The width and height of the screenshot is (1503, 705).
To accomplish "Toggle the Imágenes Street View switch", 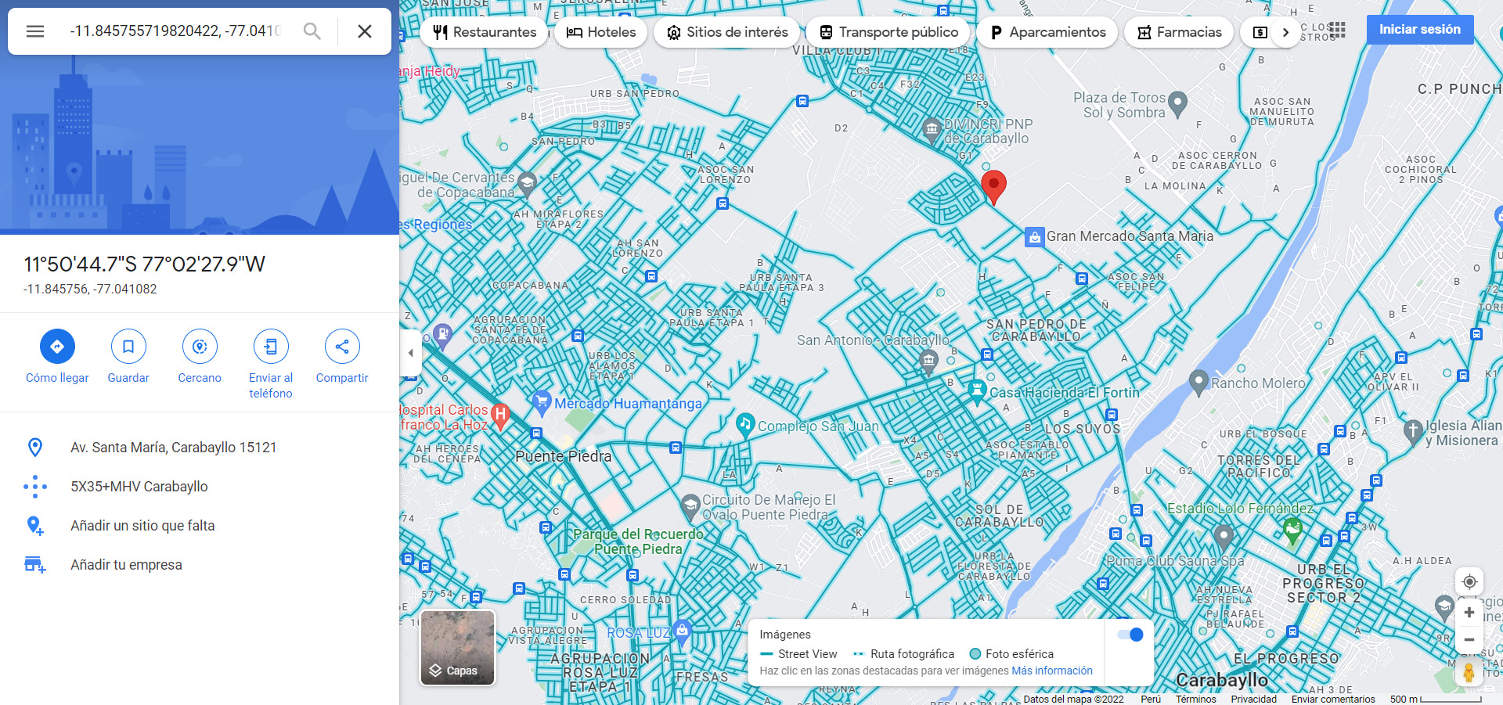I will [x=1130, y=635].
